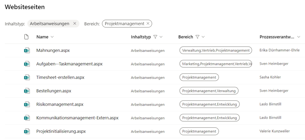The width and height of the screenshot is (305, 140).
Task: Click the Arbeitsanweisungen filter chip label
Action: [49, 24]
